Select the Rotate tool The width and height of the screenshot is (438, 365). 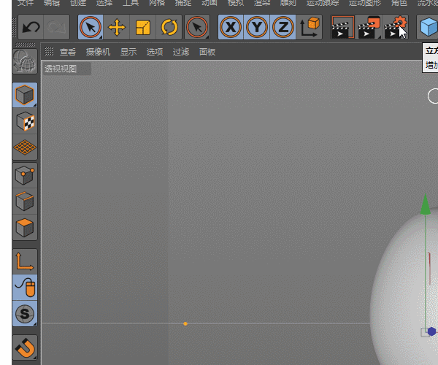click(169, 27)
